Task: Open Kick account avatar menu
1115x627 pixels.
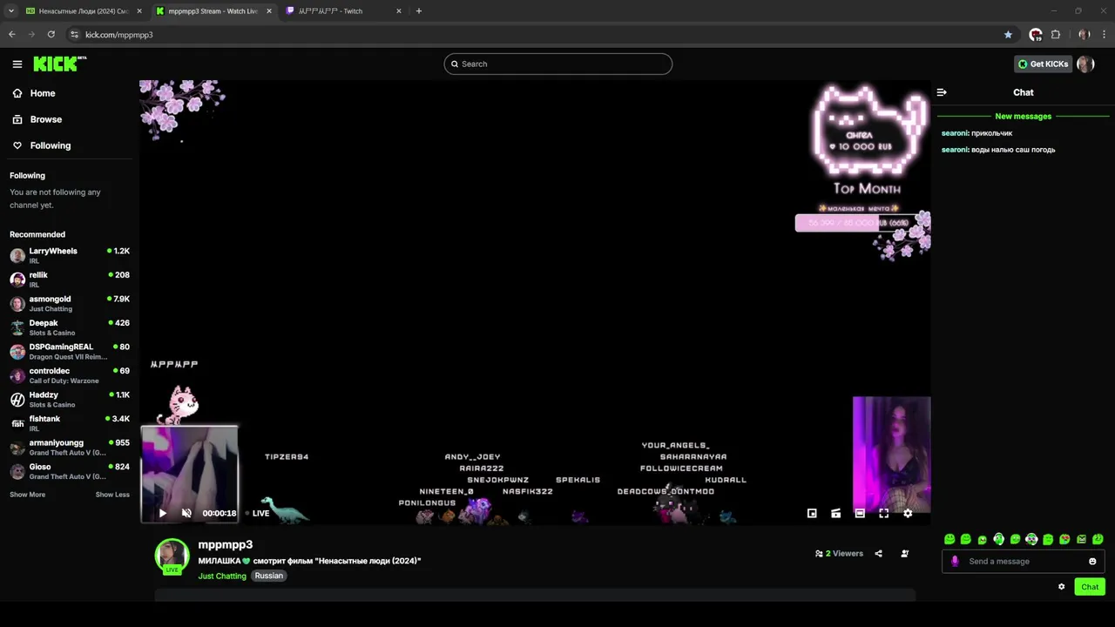Action: pos(1085,64)
